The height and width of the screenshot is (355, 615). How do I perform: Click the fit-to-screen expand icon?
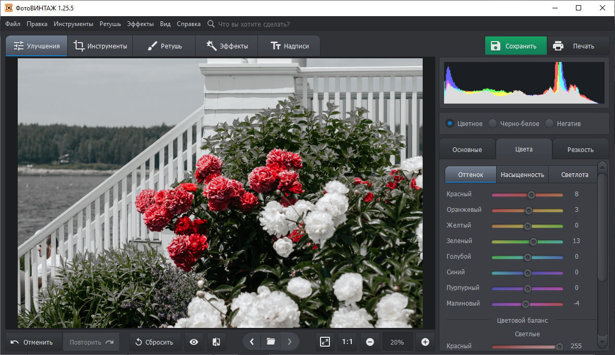(325, 342)
